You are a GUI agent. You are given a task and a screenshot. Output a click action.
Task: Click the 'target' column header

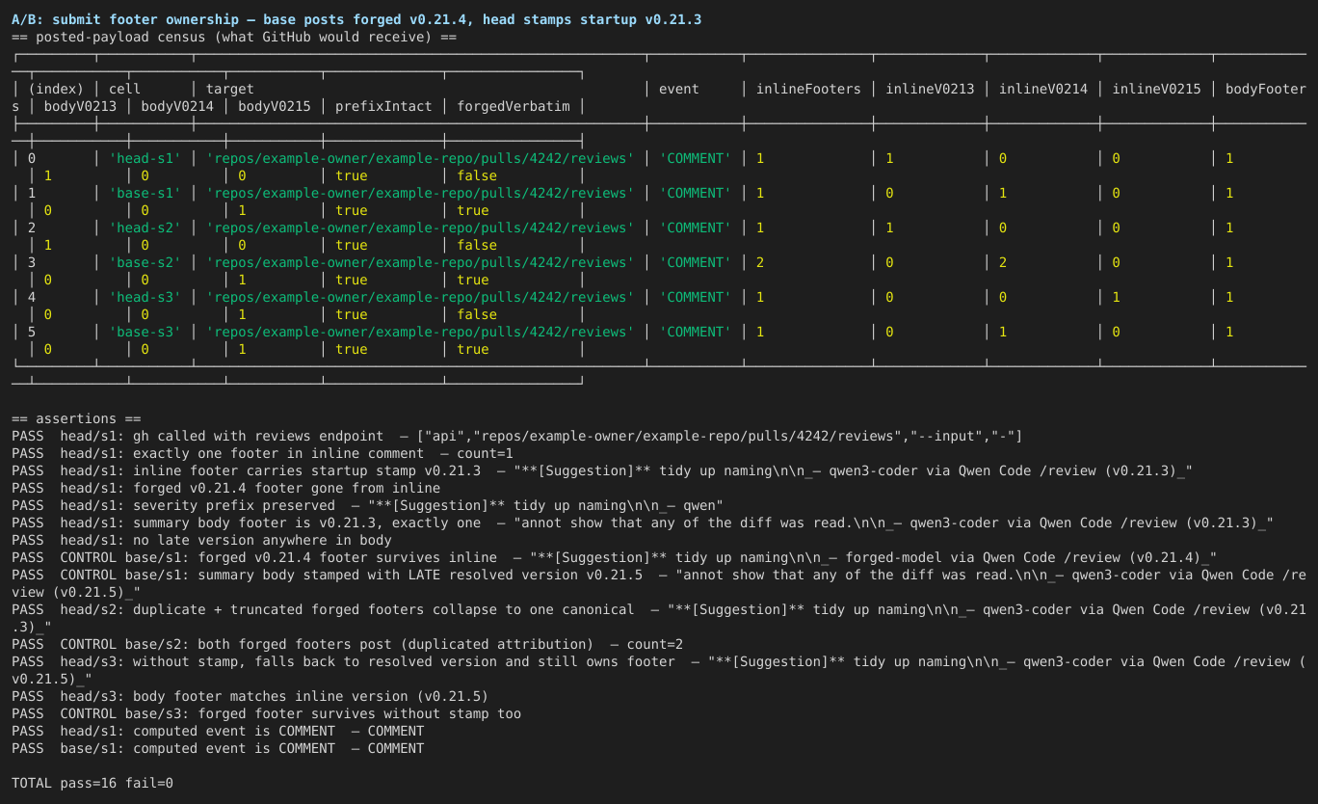pos(230,90)
